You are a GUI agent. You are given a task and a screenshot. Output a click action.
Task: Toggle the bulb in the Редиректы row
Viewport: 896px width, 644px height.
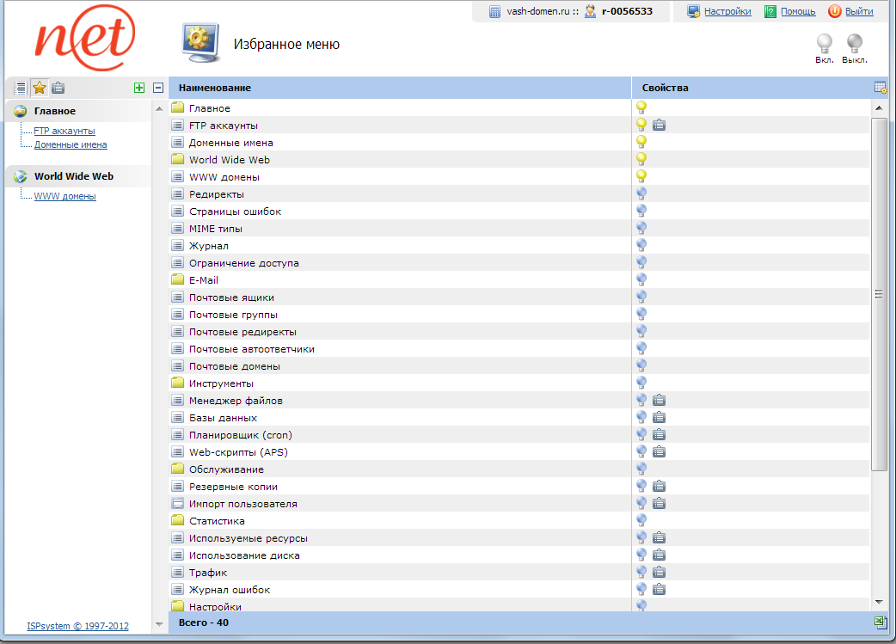(x=641, y=194)
